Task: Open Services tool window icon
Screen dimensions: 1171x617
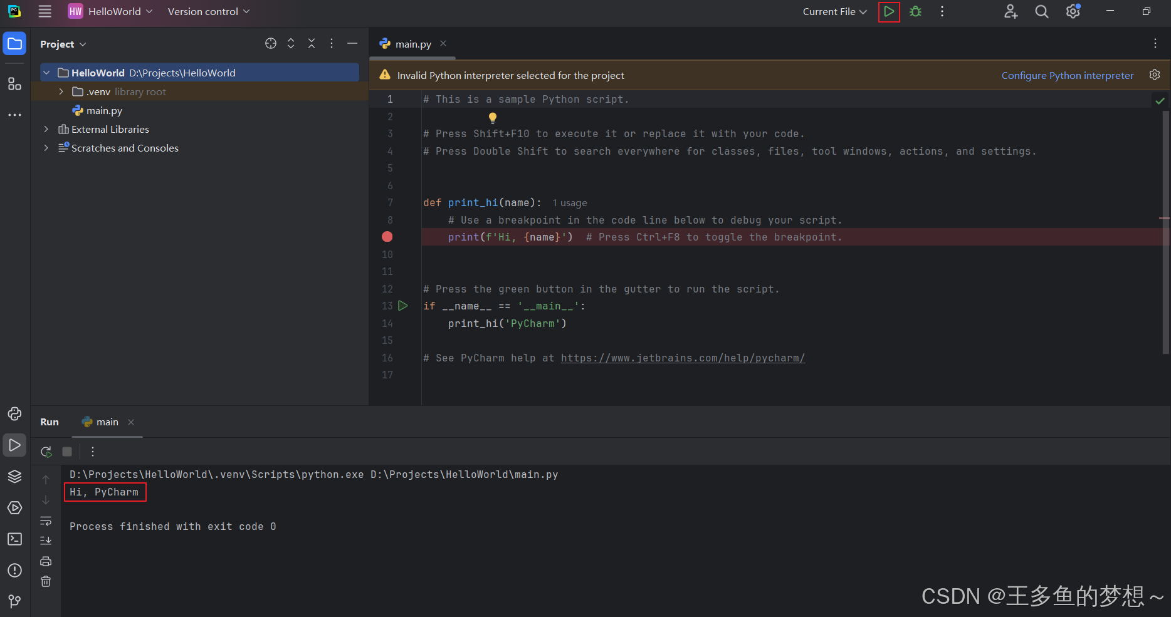Action: click(14, 508)
